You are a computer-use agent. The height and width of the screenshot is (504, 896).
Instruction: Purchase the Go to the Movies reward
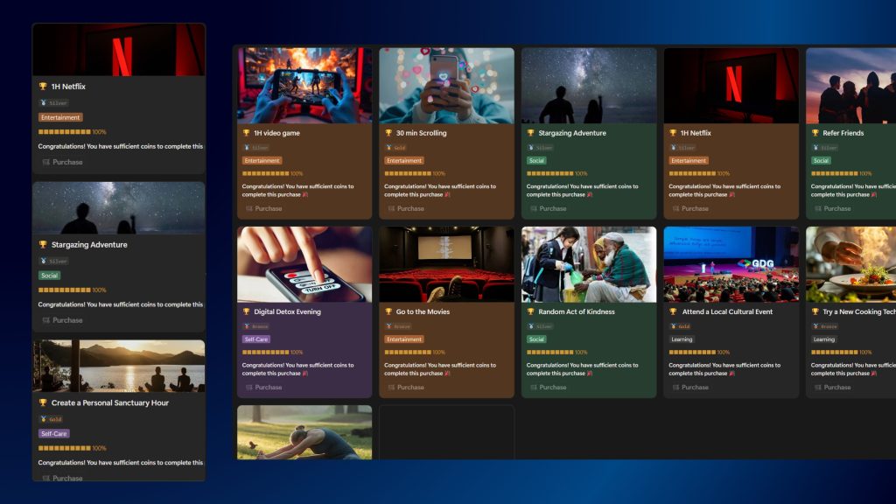pyautogui.click(x=405, y=387)
